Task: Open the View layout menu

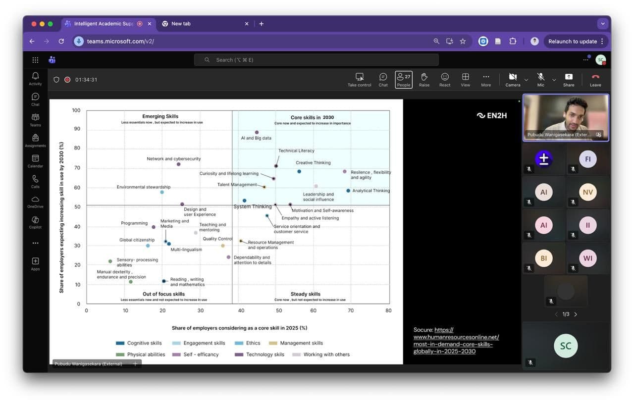Action: [x=465, y=79]
